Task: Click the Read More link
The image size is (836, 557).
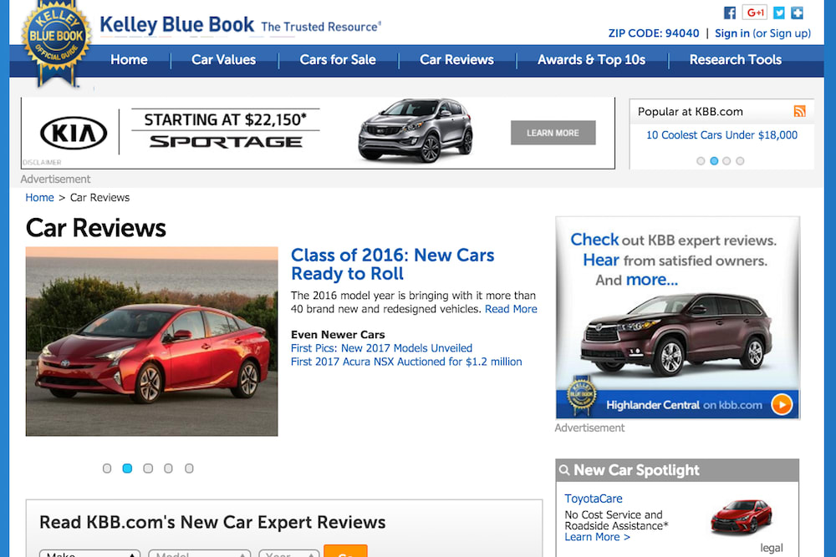Action: point(511,309)
